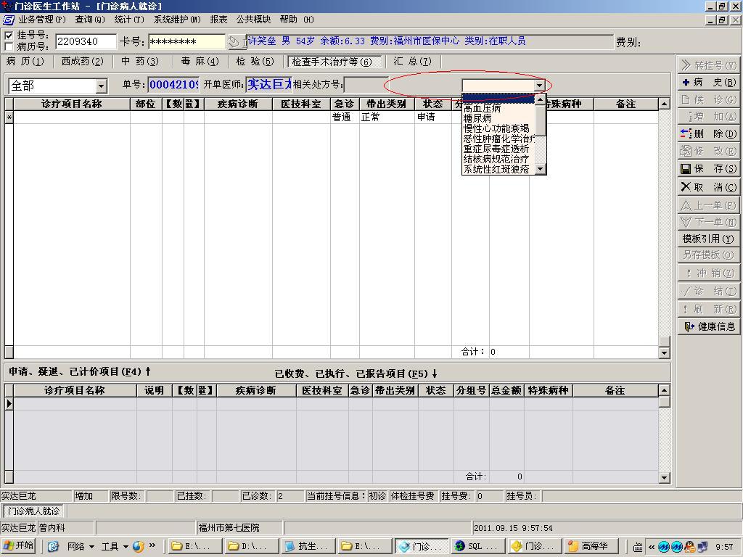743x557 pixels.
Task: Switch to 中药(3) tab
Action: click(140, 62)
